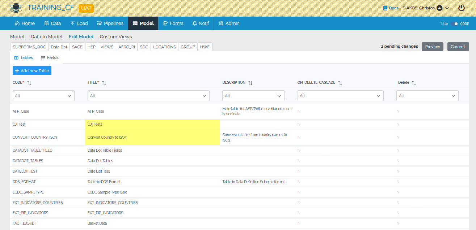476x230 pixels.
Task: Preview the pending changes
Action: tap(432, 47)
